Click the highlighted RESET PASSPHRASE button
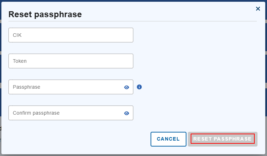The height and width of the screenshot is (156, 267). pos(222,139)
